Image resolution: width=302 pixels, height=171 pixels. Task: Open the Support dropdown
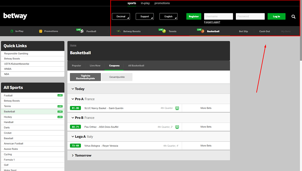pyautogui.click(x=145, y=16)
